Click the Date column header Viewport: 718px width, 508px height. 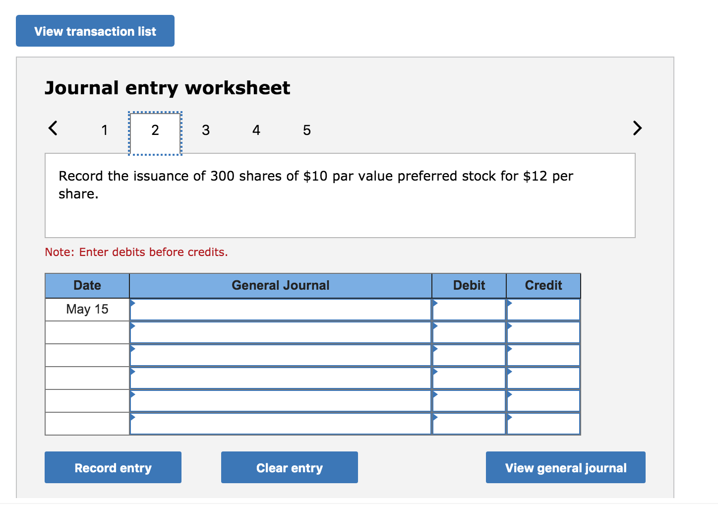click(x=87, y=285)
